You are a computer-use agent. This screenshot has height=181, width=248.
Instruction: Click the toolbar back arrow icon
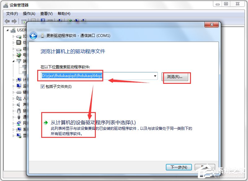tap(7, 21)
